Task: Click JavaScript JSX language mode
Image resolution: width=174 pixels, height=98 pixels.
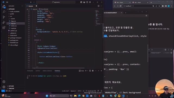Action: 92,91
